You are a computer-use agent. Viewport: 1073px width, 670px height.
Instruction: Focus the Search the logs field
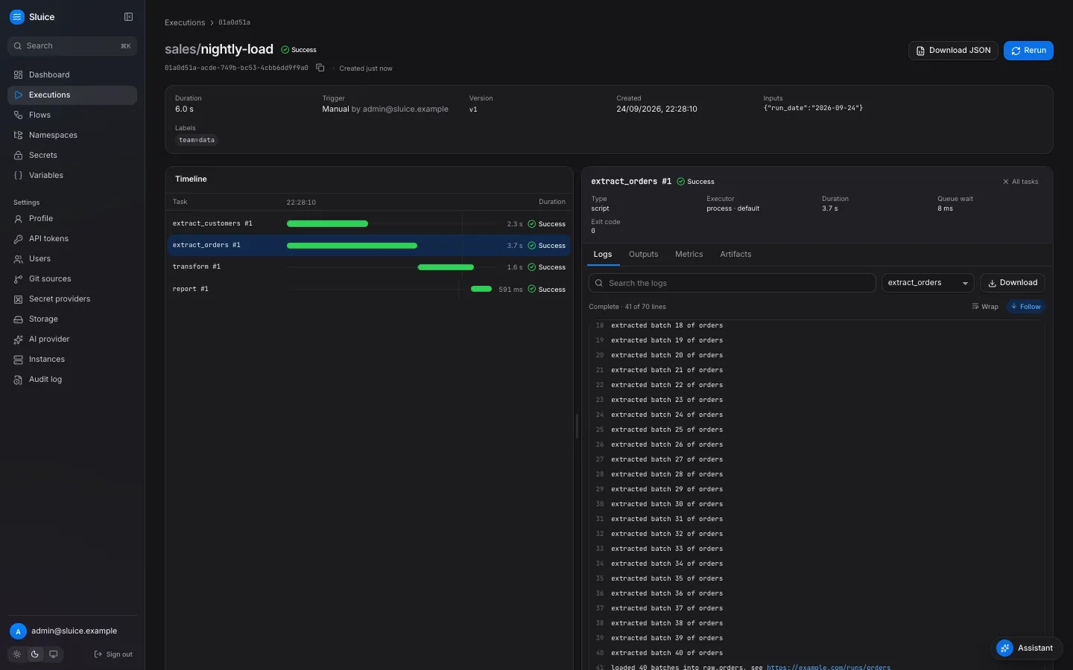pyautogui.click(x=732, y=283)
